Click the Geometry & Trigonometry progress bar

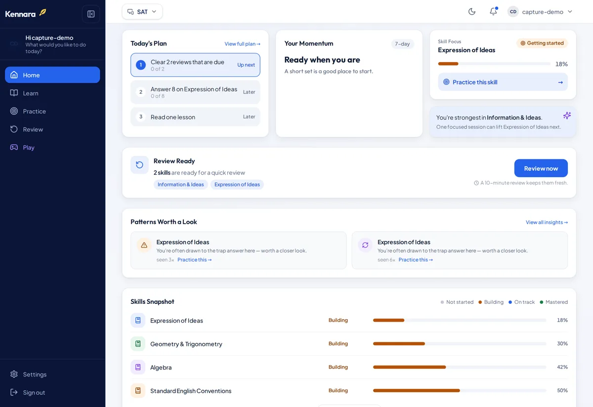coord(460,344)
